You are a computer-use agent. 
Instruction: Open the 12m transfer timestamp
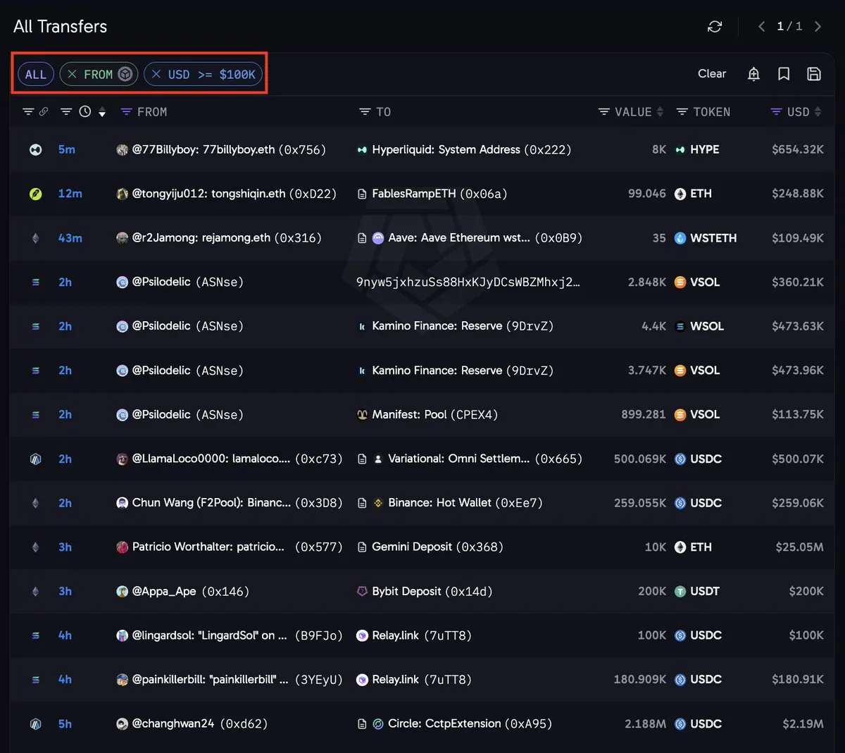coord(70,194)
